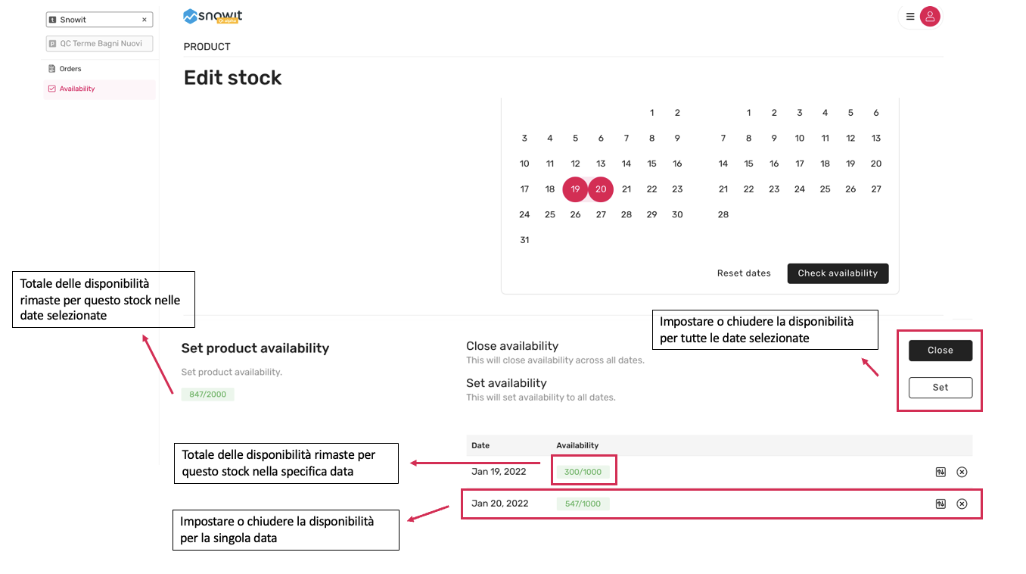Click the Snowit logo
This screenshot has width=1026, height=574.
(x=213, y=16)
